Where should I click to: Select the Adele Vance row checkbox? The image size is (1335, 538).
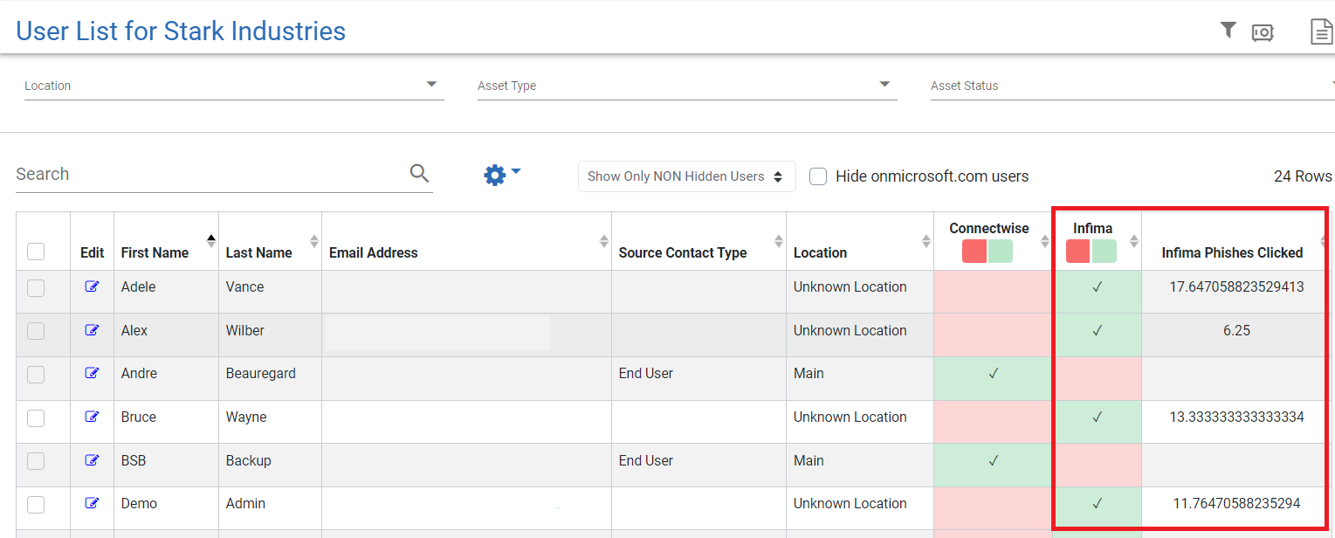(36, 287)
